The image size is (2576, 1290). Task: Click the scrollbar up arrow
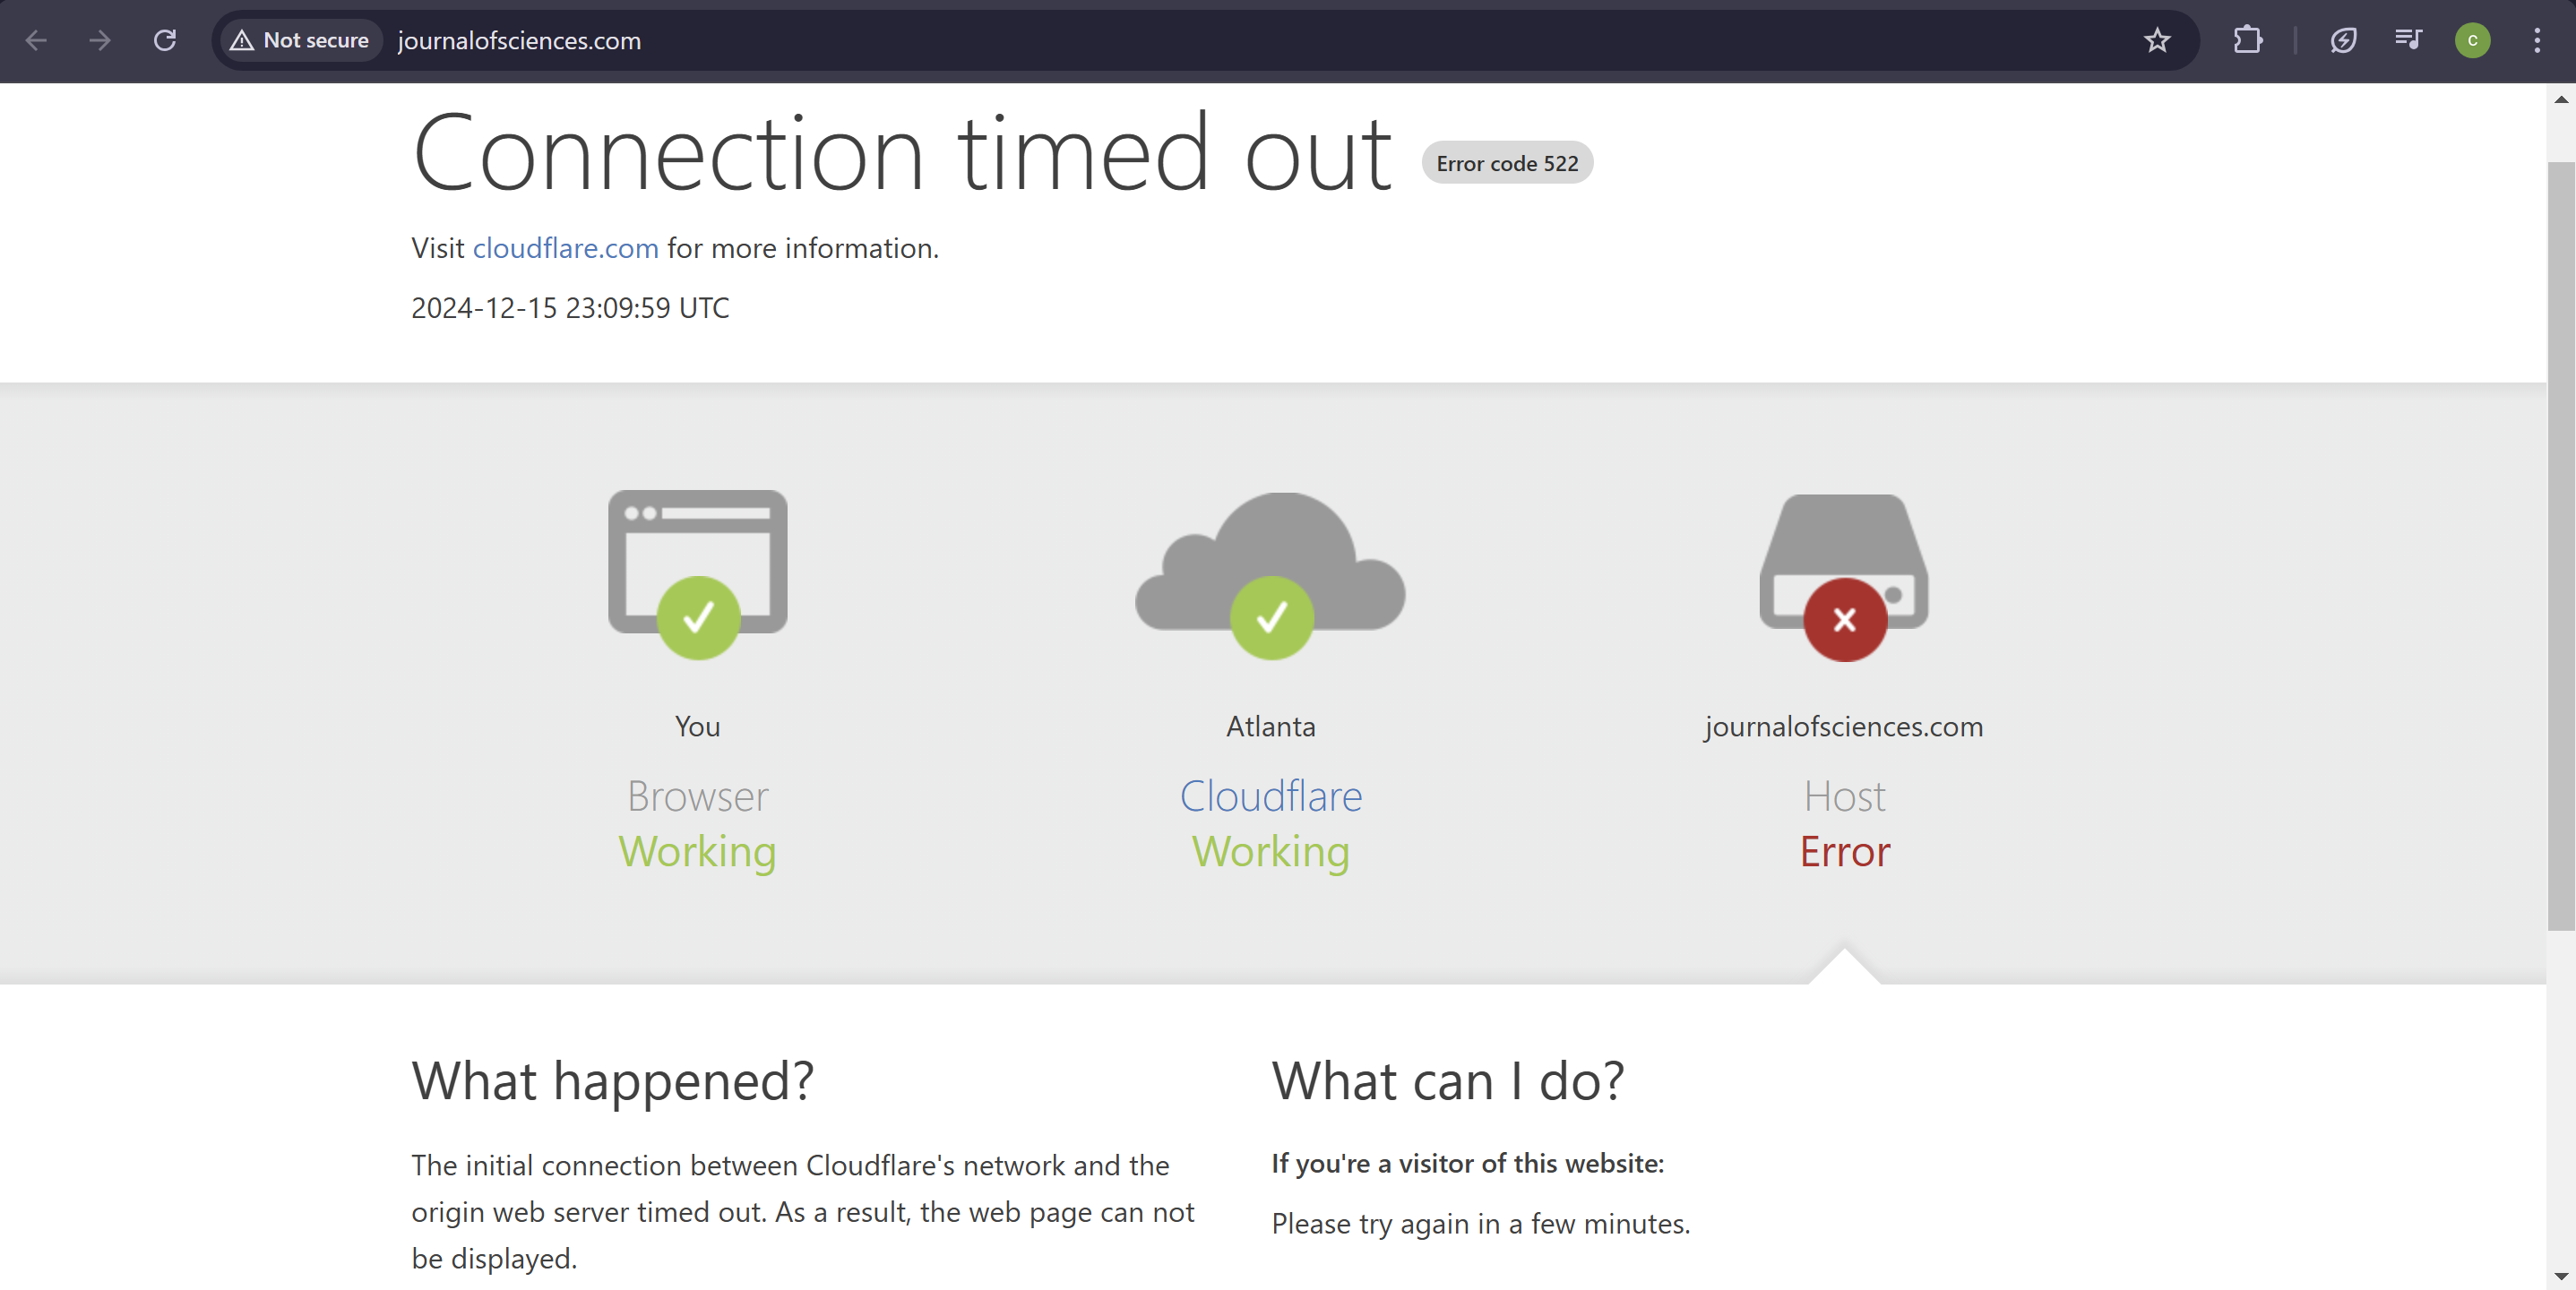pos(2561,99)
